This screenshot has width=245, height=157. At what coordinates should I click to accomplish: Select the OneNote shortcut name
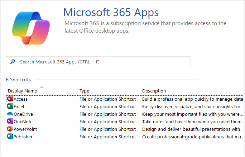23,122
